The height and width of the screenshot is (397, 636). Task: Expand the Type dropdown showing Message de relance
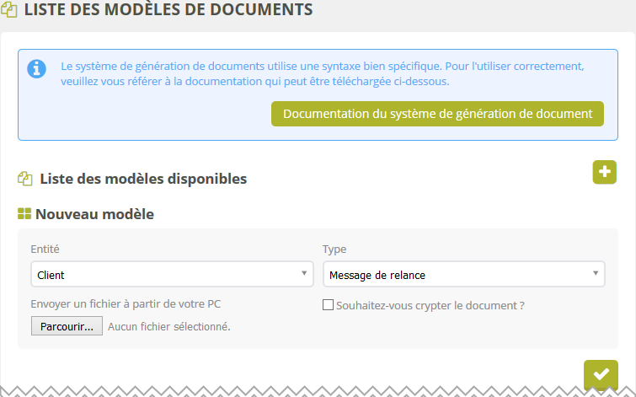coord(463,275)
